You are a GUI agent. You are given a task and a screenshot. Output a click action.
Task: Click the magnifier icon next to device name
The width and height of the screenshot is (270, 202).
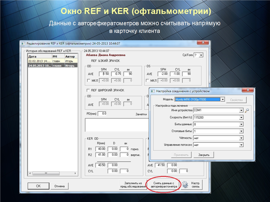pyautogui.click(x=247, y=110)
